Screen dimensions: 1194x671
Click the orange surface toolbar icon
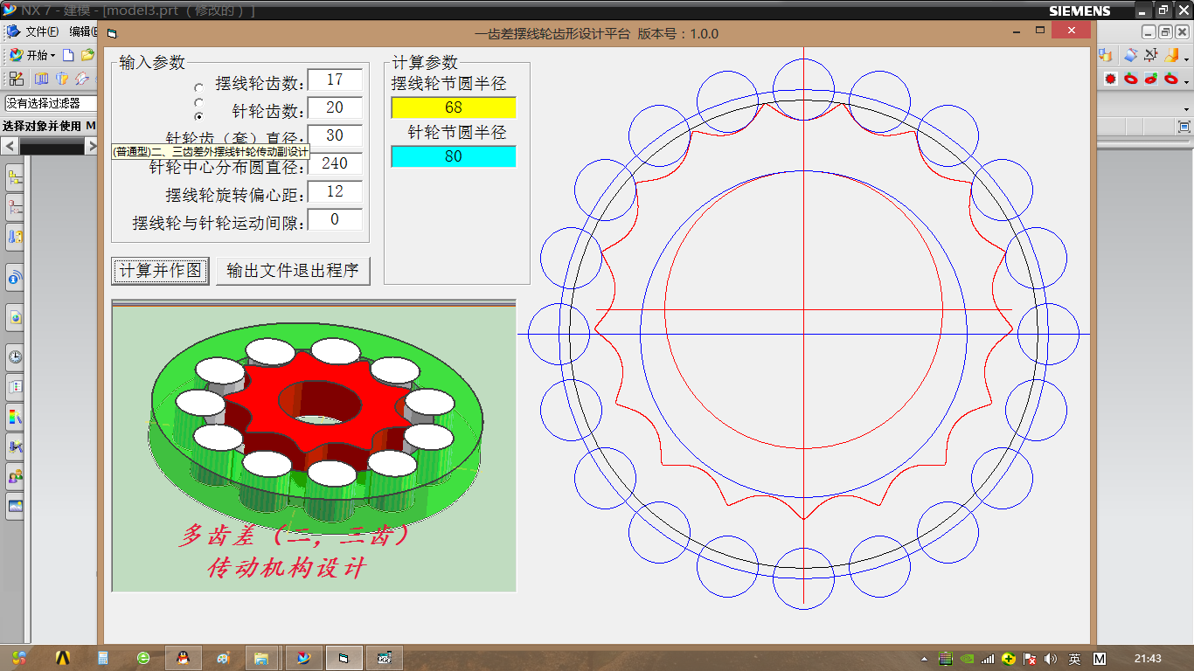tap(1171, 55)
